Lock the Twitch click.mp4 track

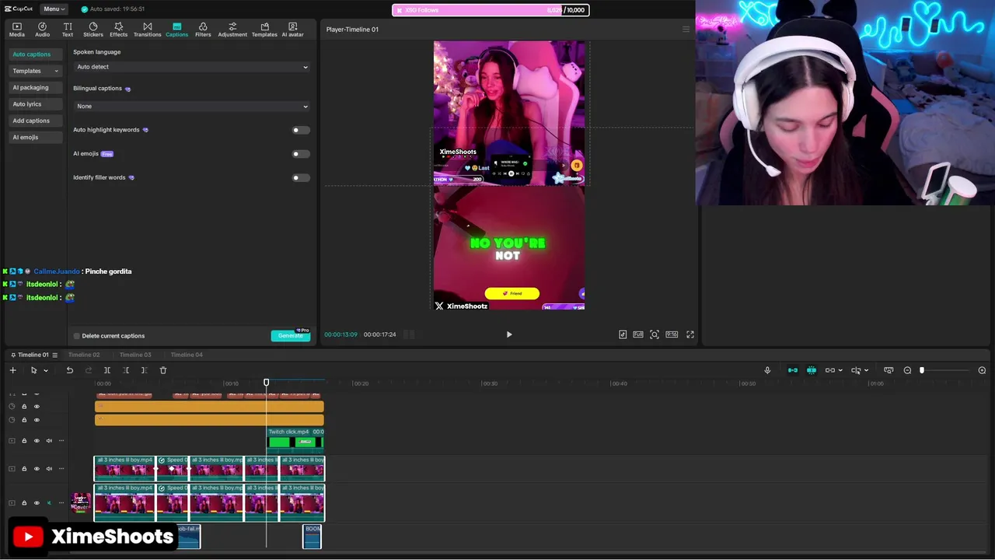pos(24,441)
